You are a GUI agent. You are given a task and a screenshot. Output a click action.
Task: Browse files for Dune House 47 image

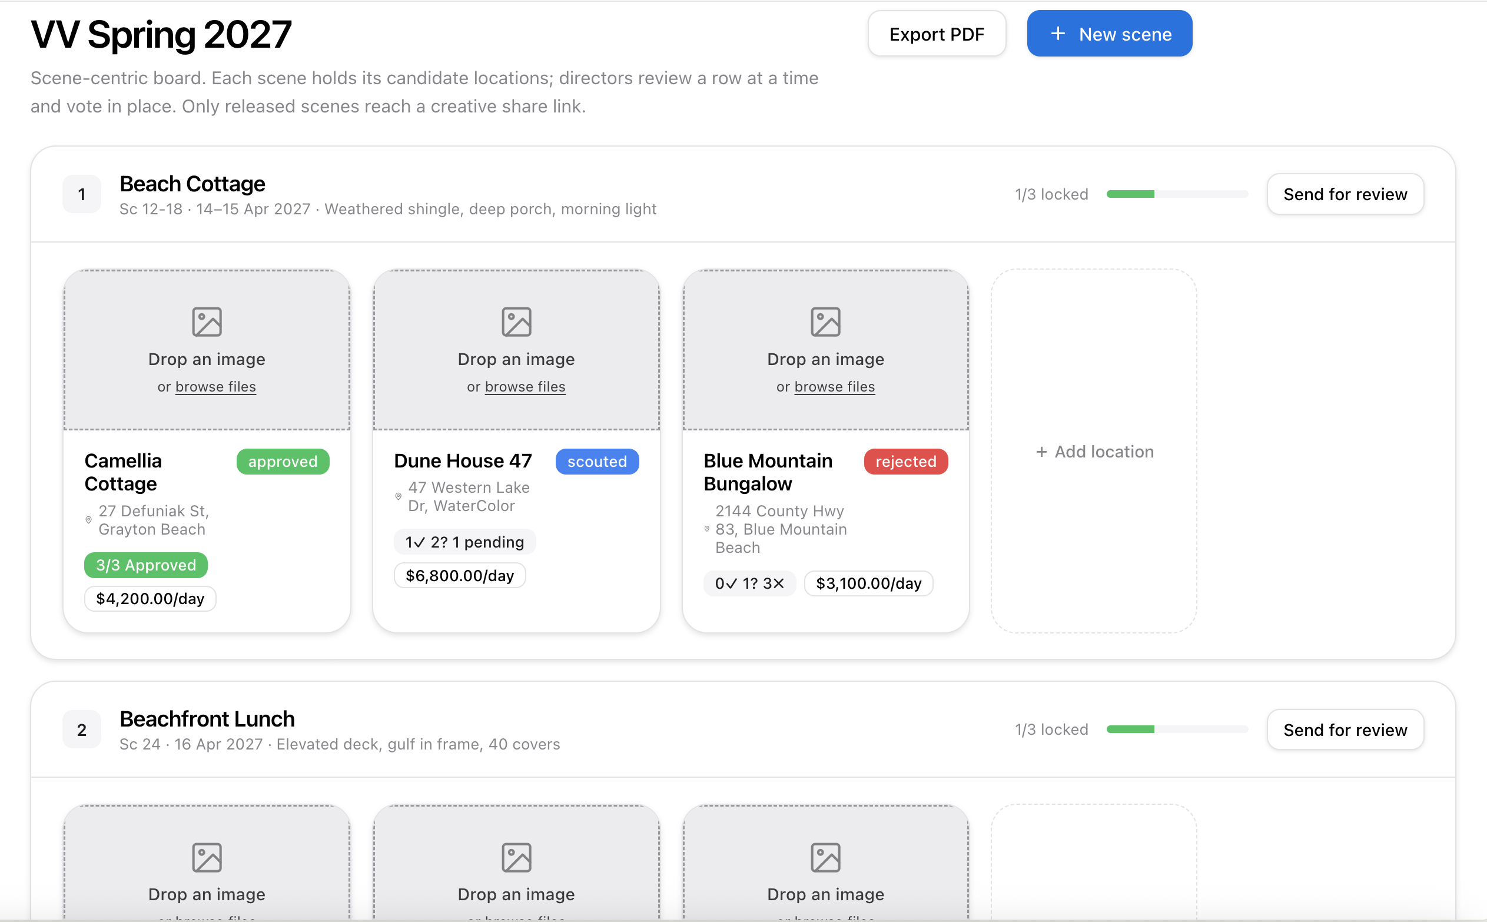tap(525, 387)
